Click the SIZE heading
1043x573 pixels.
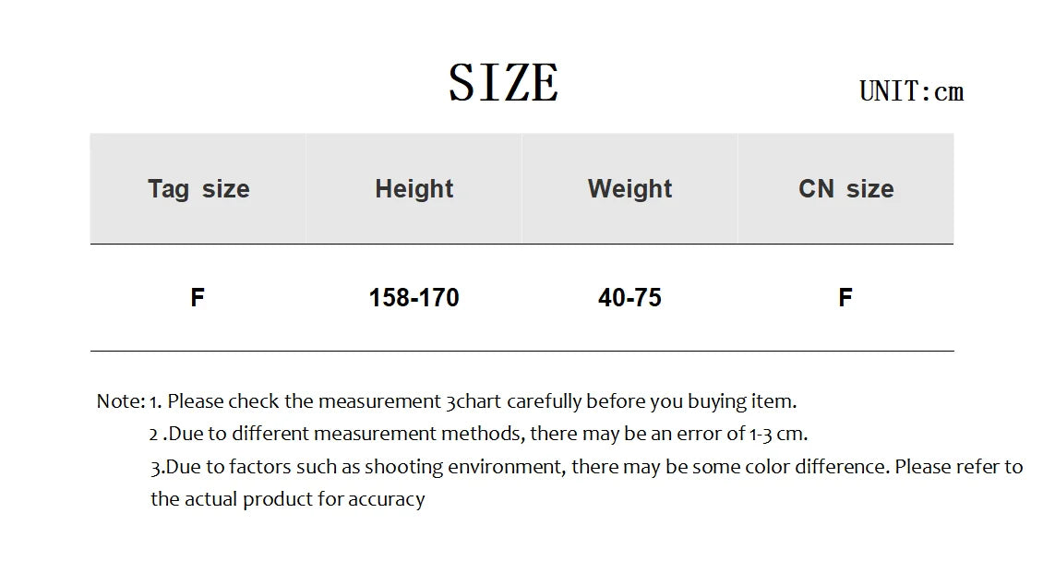pos(504,82)
